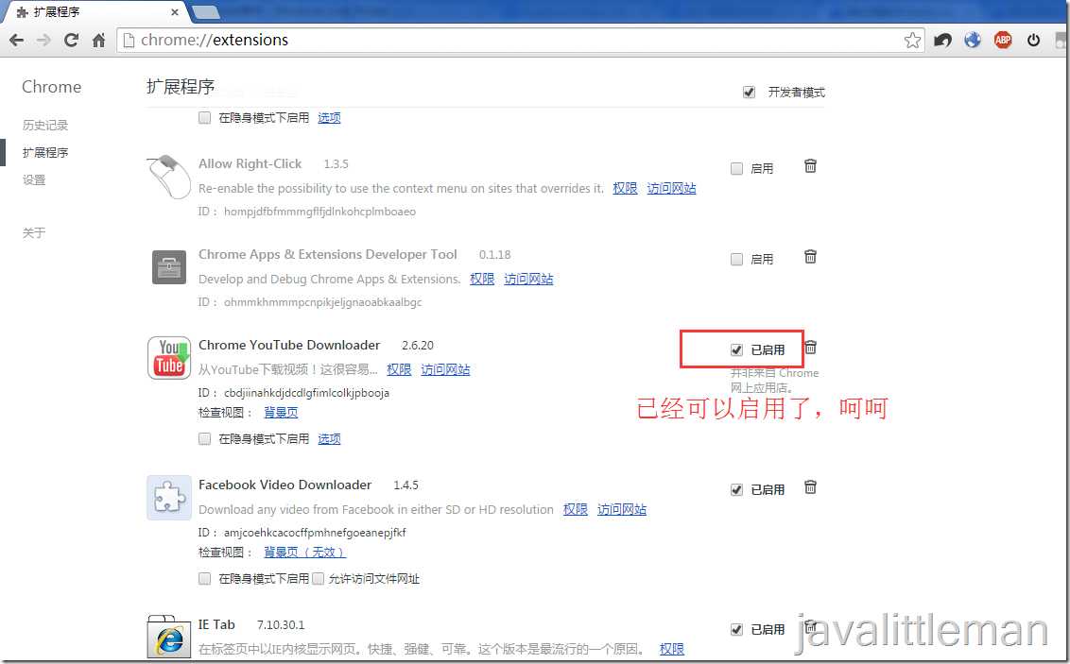Open 背景页（无效）link for Facebook Video Downloader

[305, 552]
